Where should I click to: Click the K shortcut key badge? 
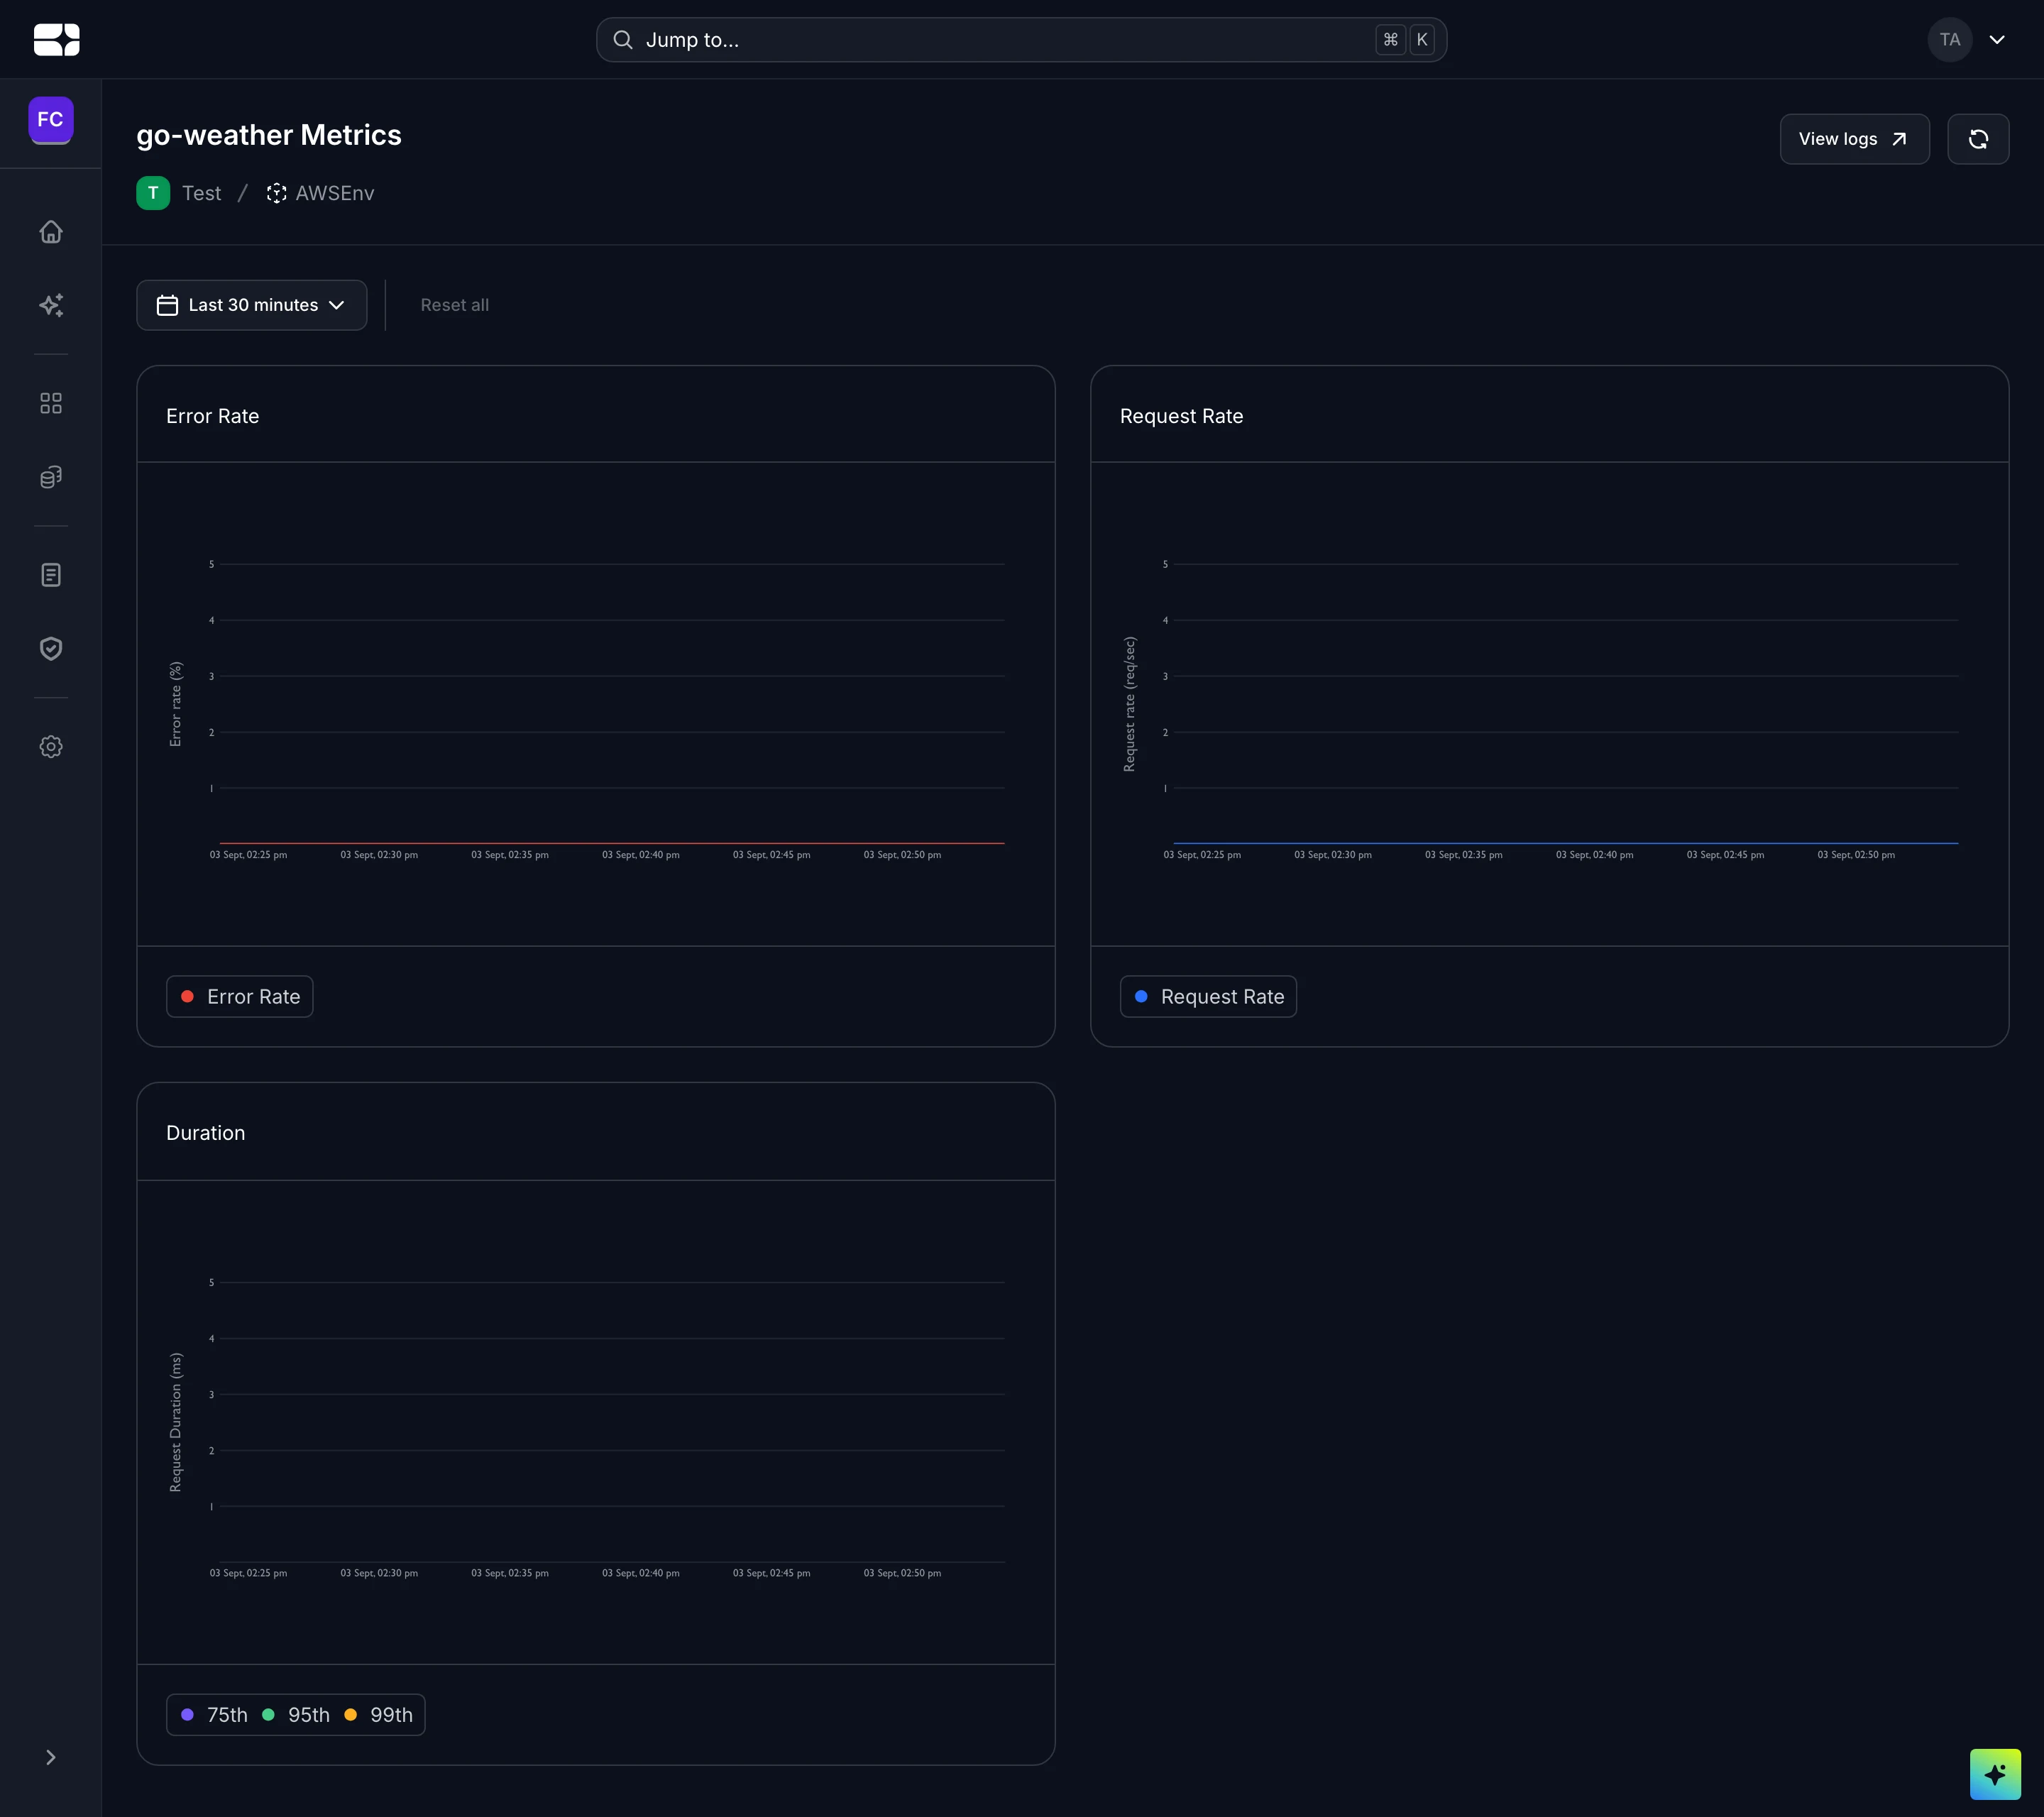pyautogui.click(x=1421, y=40)
